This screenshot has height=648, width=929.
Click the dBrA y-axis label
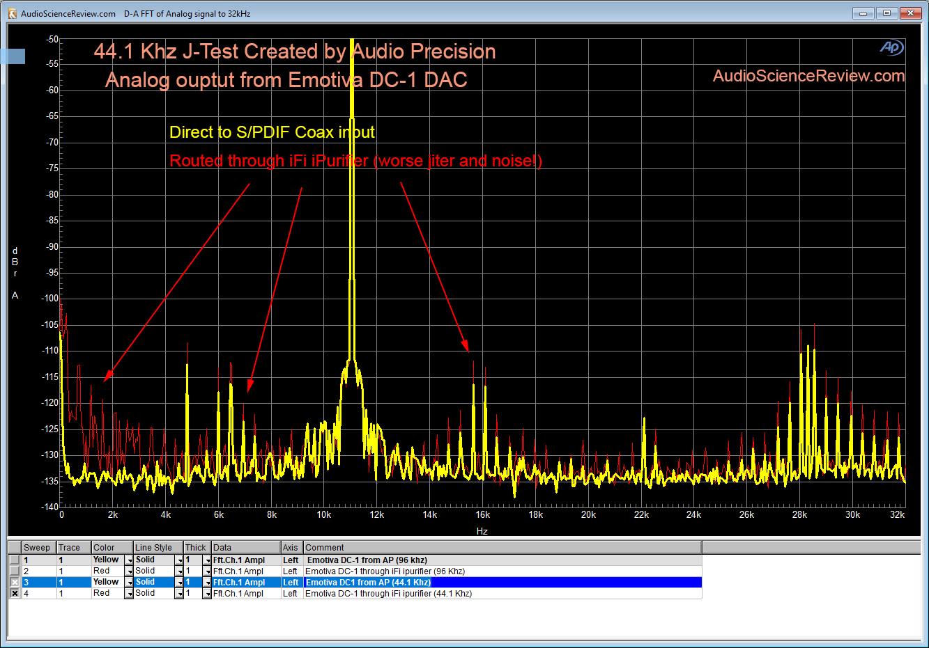tap(15, 273)
